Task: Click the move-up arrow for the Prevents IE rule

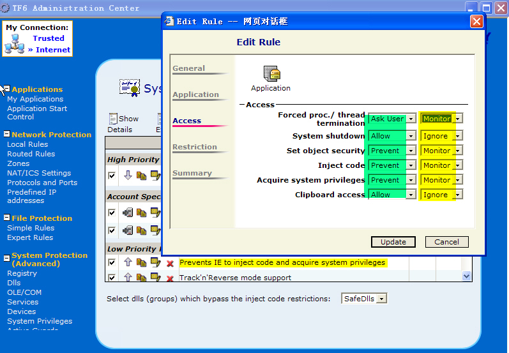Action: click(128, 262)
